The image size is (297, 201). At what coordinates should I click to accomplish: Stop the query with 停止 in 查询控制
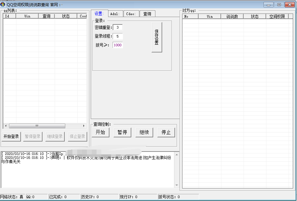click(x=166, y=132)
